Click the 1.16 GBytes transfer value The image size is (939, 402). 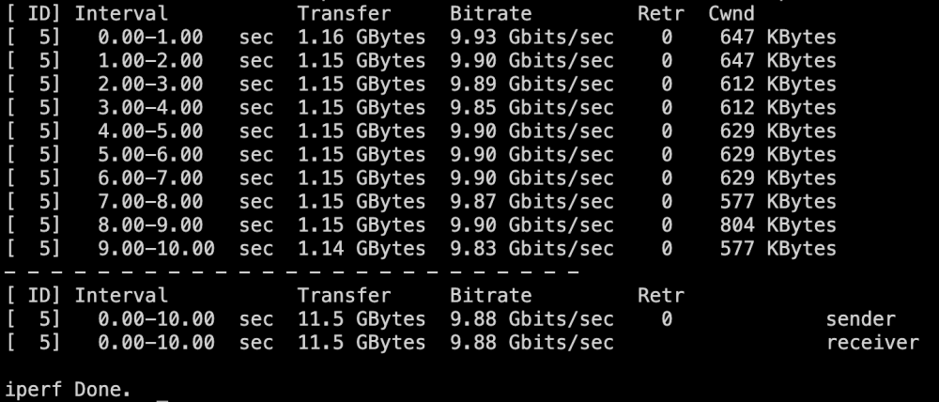tap(362, 38)
